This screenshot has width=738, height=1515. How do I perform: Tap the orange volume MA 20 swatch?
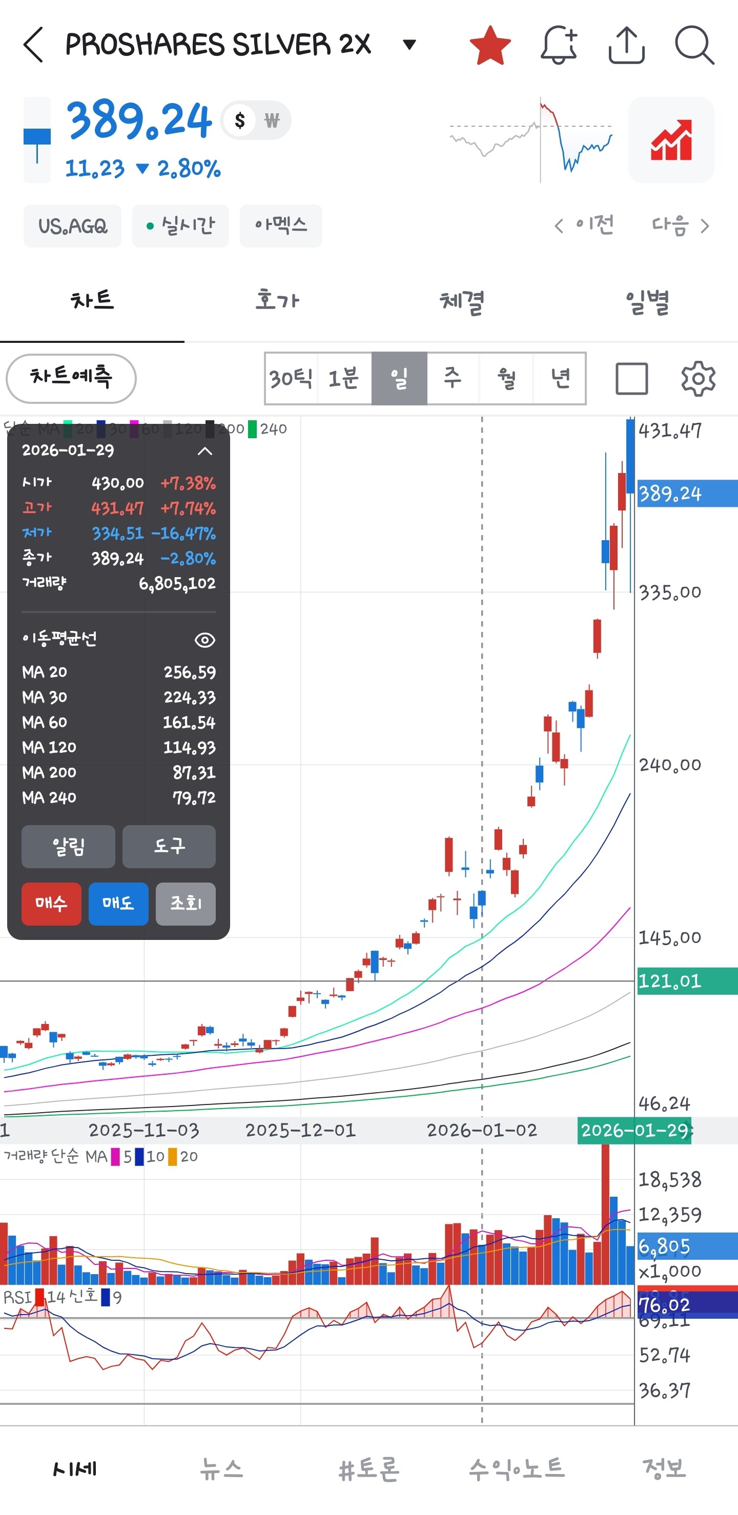(173, 1157)
